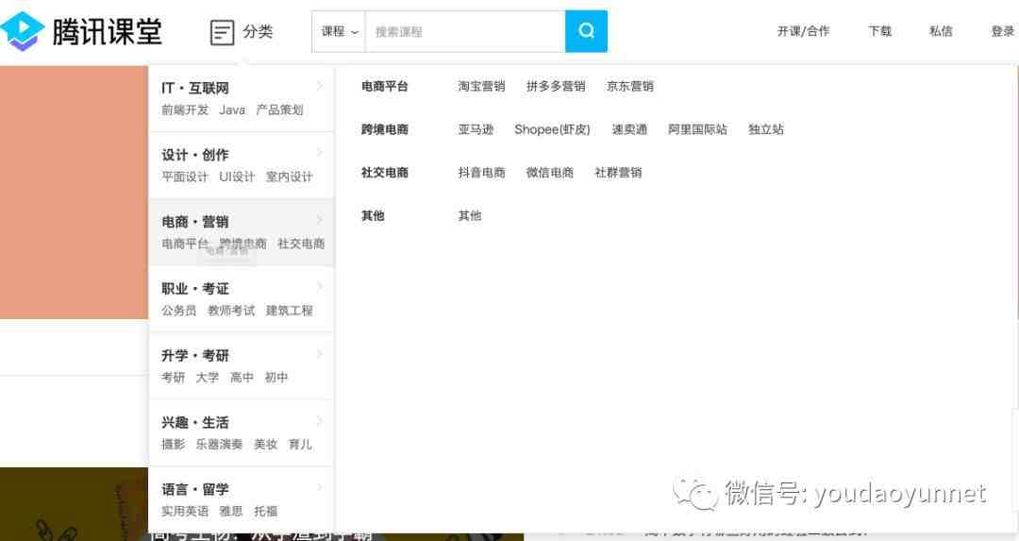Open 平面设计 under 设计·创作
This screenshot has width=1019, height=541.
click(185, 177)
